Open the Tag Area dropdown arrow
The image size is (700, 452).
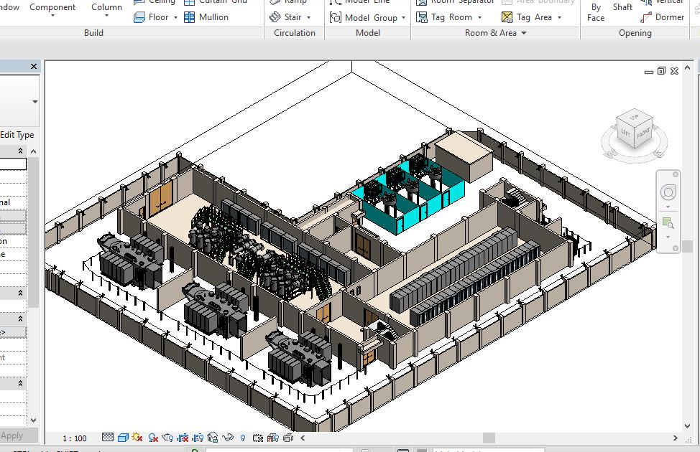559,18
